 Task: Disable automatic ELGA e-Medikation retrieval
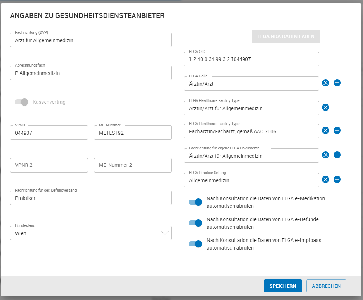pos(195,202)
